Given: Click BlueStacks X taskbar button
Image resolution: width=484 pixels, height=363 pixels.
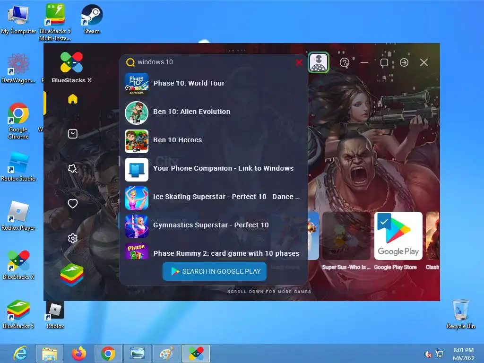Looking at the screenshot, I should [x=196, y=354].
